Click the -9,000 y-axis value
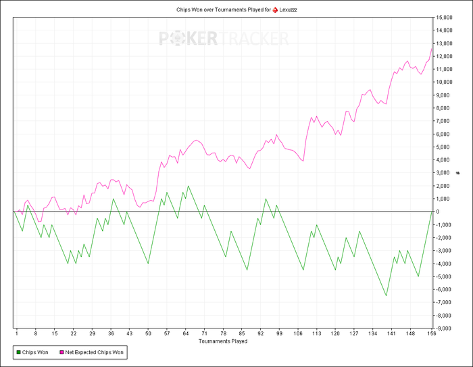The height and width of the screenshot is (367, 473). 443,328
